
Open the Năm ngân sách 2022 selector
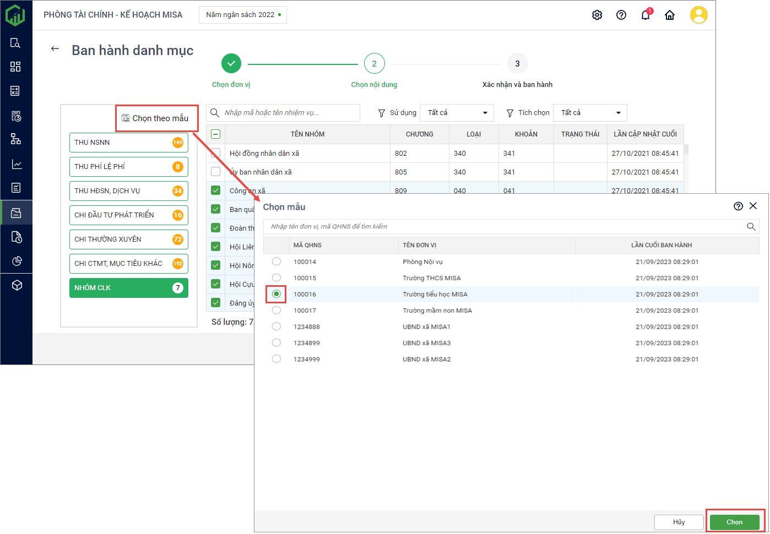pos(243,15)
